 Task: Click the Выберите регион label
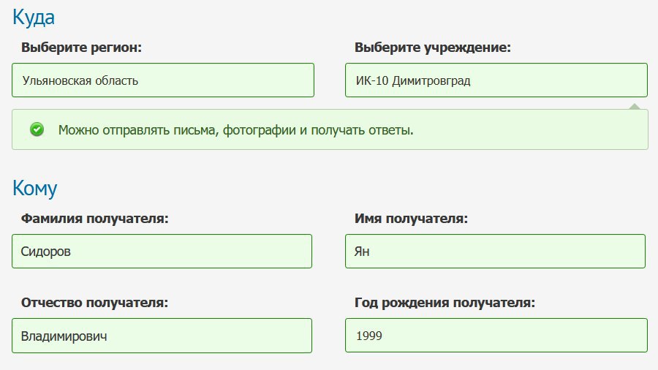(x=81, y=48)
